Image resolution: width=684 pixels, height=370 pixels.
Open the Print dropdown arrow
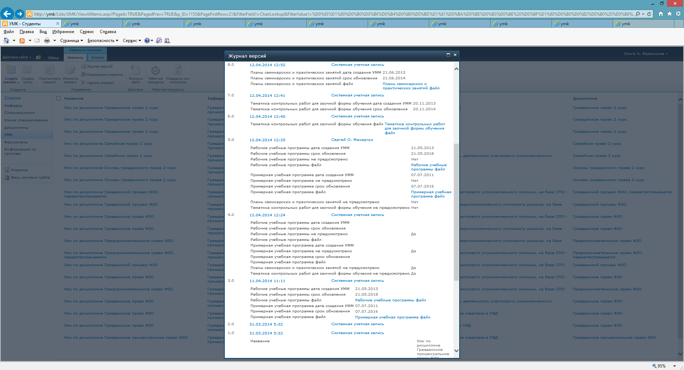(x=55, y=41)
